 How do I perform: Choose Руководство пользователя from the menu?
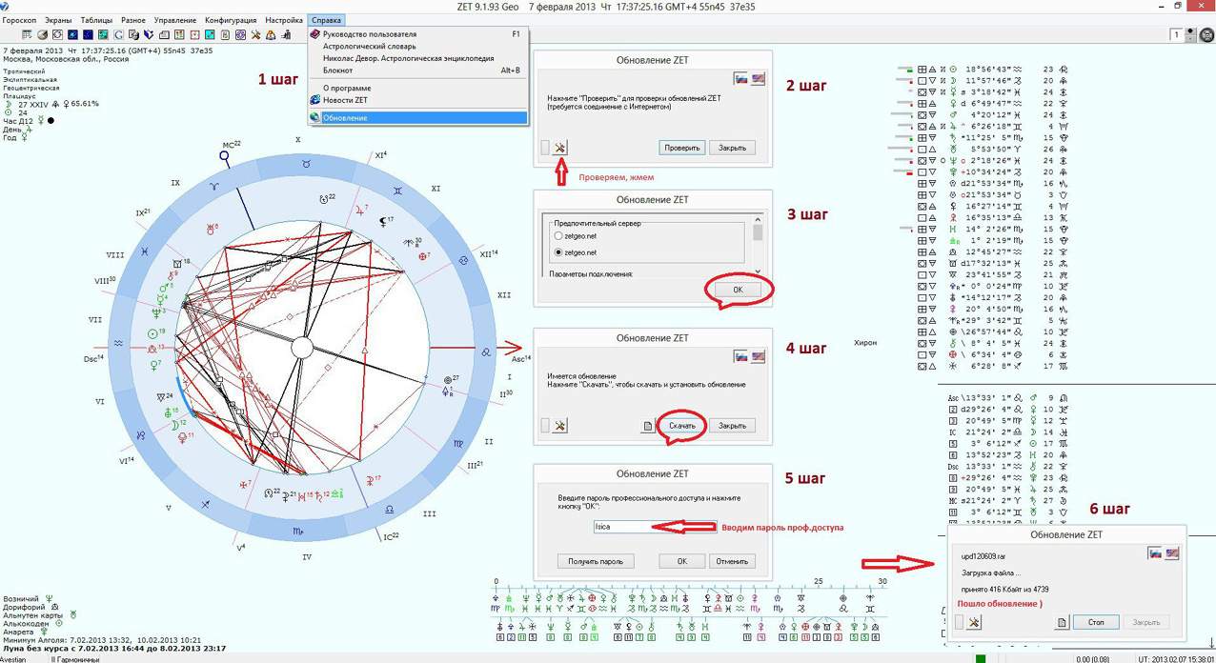click(417, 34)
